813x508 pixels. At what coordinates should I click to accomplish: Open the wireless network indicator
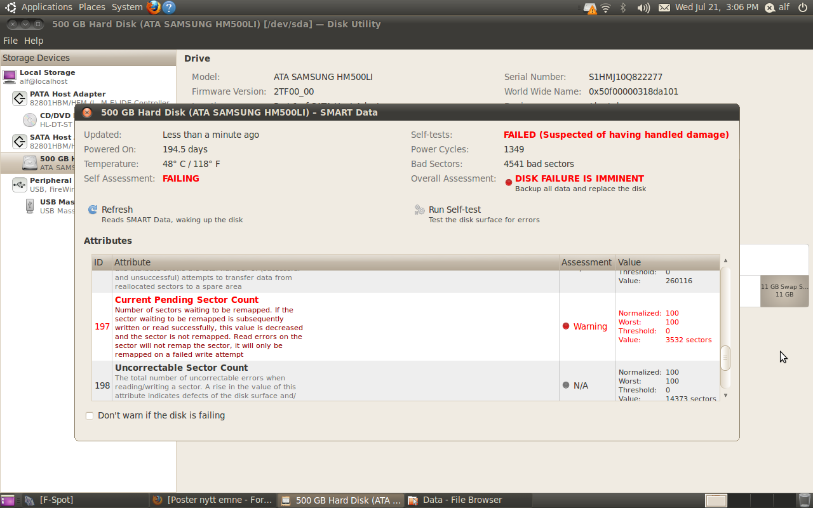tap(606, 8)
